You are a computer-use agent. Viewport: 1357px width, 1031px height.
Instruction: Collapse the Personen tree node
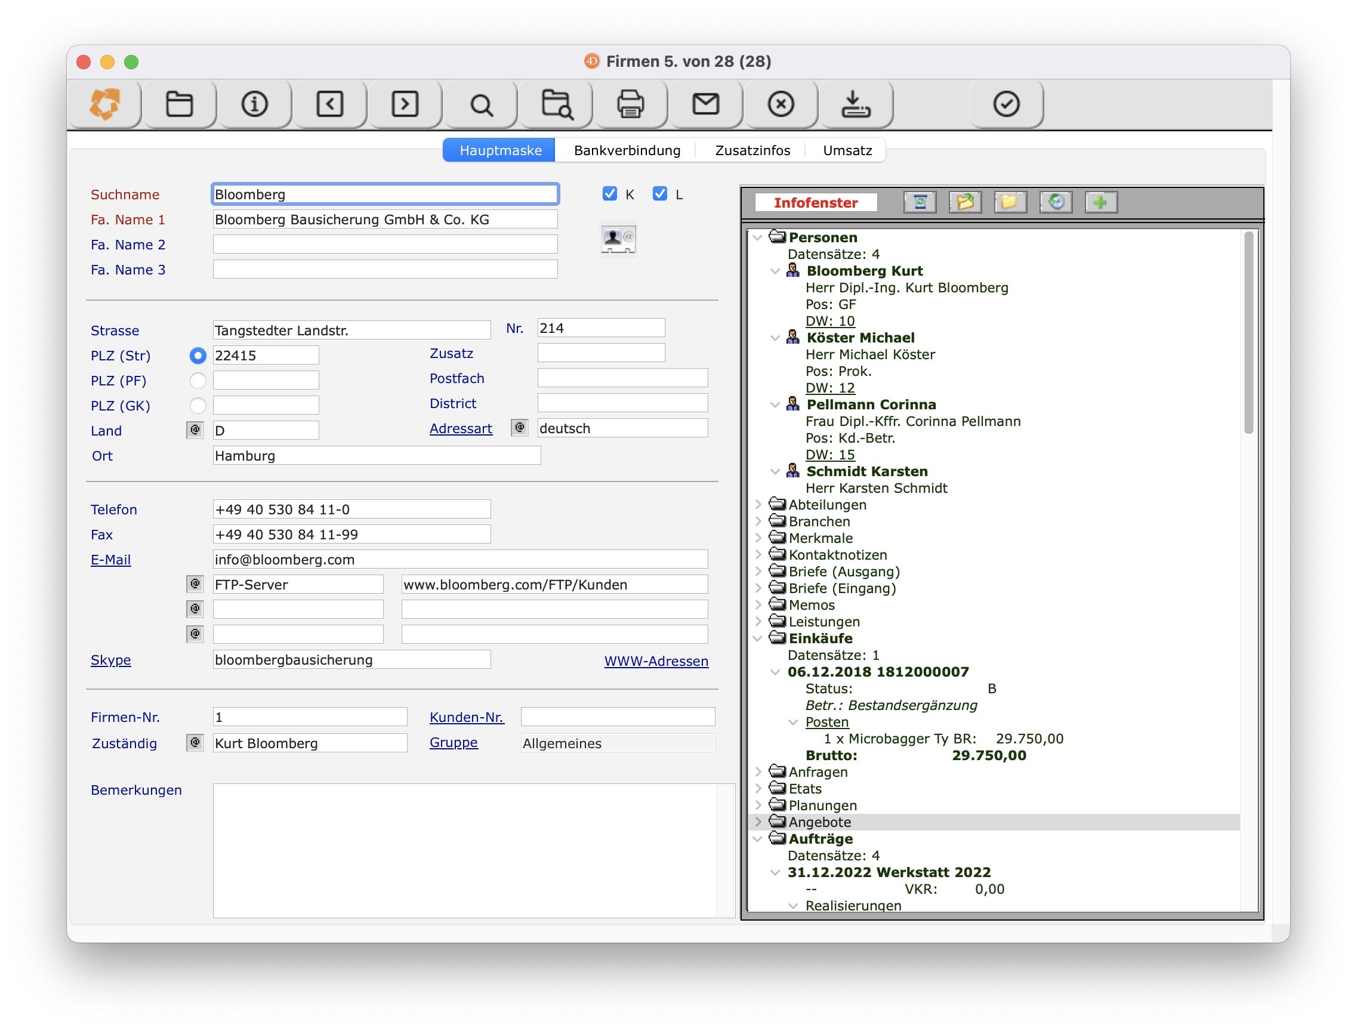coord(757,237)
